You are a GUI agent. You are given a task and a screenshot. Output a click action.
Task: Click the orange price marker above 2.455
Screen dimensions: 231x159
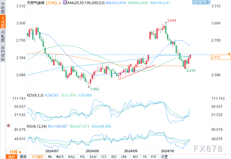(229, 53)
